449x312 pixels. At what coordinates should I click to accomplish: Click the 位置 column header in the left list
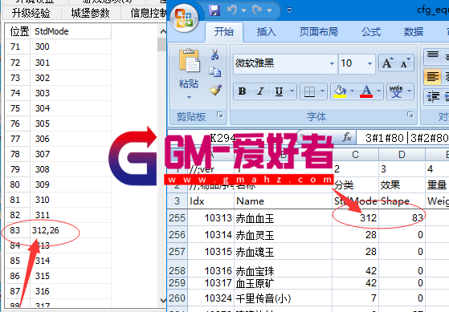(x=18, y=31)
